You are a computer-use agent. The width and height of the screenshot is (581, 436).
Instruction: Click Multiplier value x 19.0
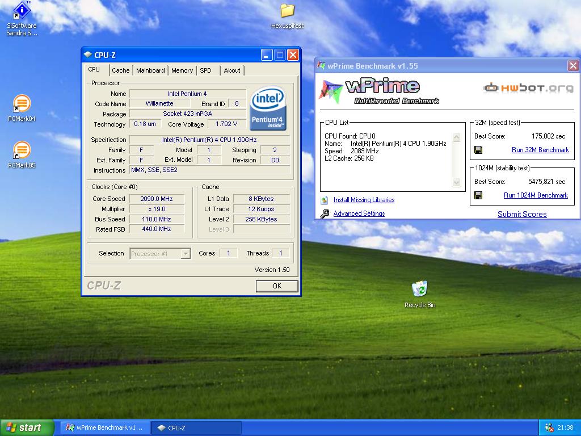(157, 209)
